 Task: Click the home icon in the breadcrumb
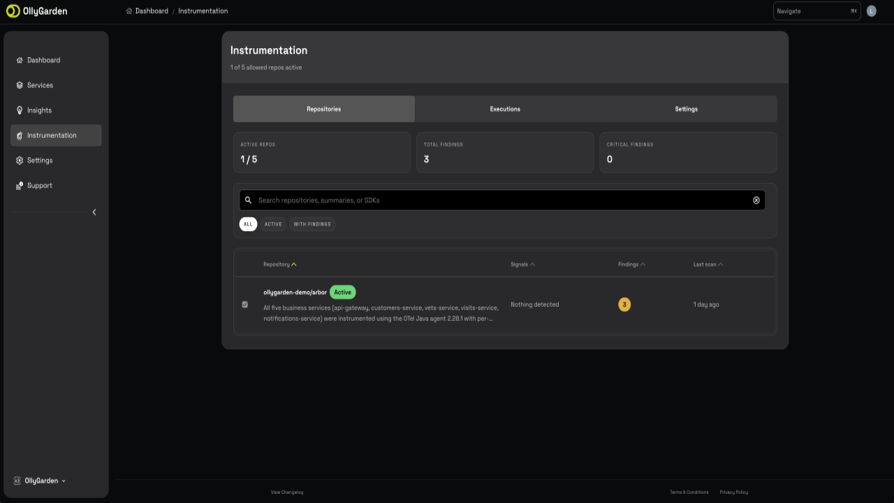(x=129, y=11)
